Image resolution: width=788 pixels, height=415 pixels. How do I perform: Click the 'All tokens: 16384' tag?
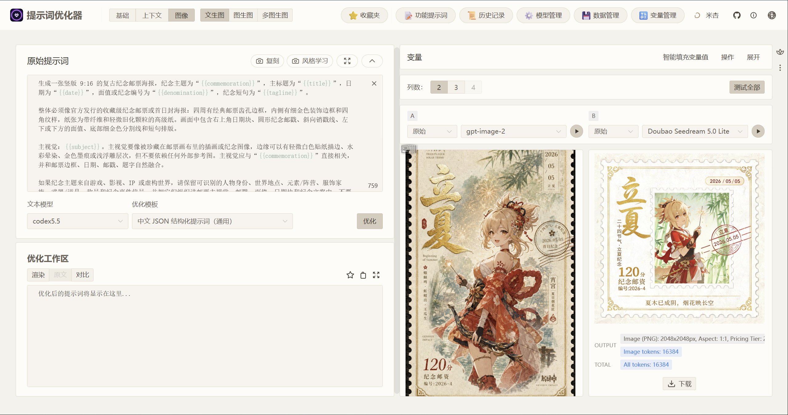click(646, 365)
